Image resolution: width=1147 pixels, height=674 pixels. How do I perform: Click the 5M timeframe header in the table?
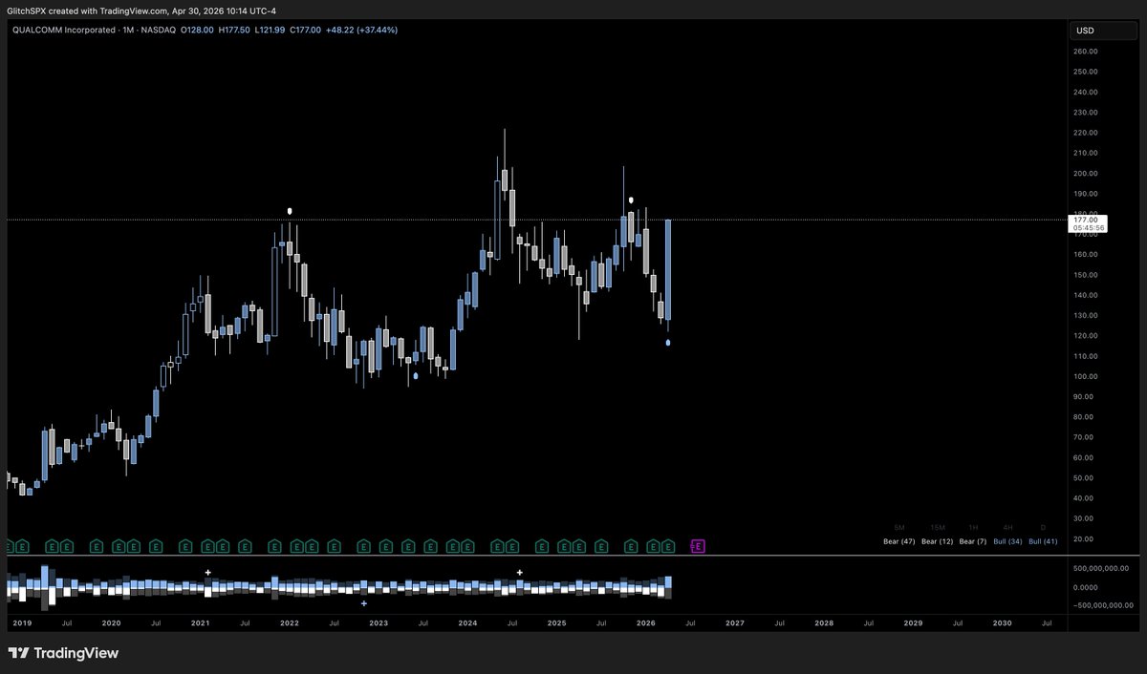[898, 527]
